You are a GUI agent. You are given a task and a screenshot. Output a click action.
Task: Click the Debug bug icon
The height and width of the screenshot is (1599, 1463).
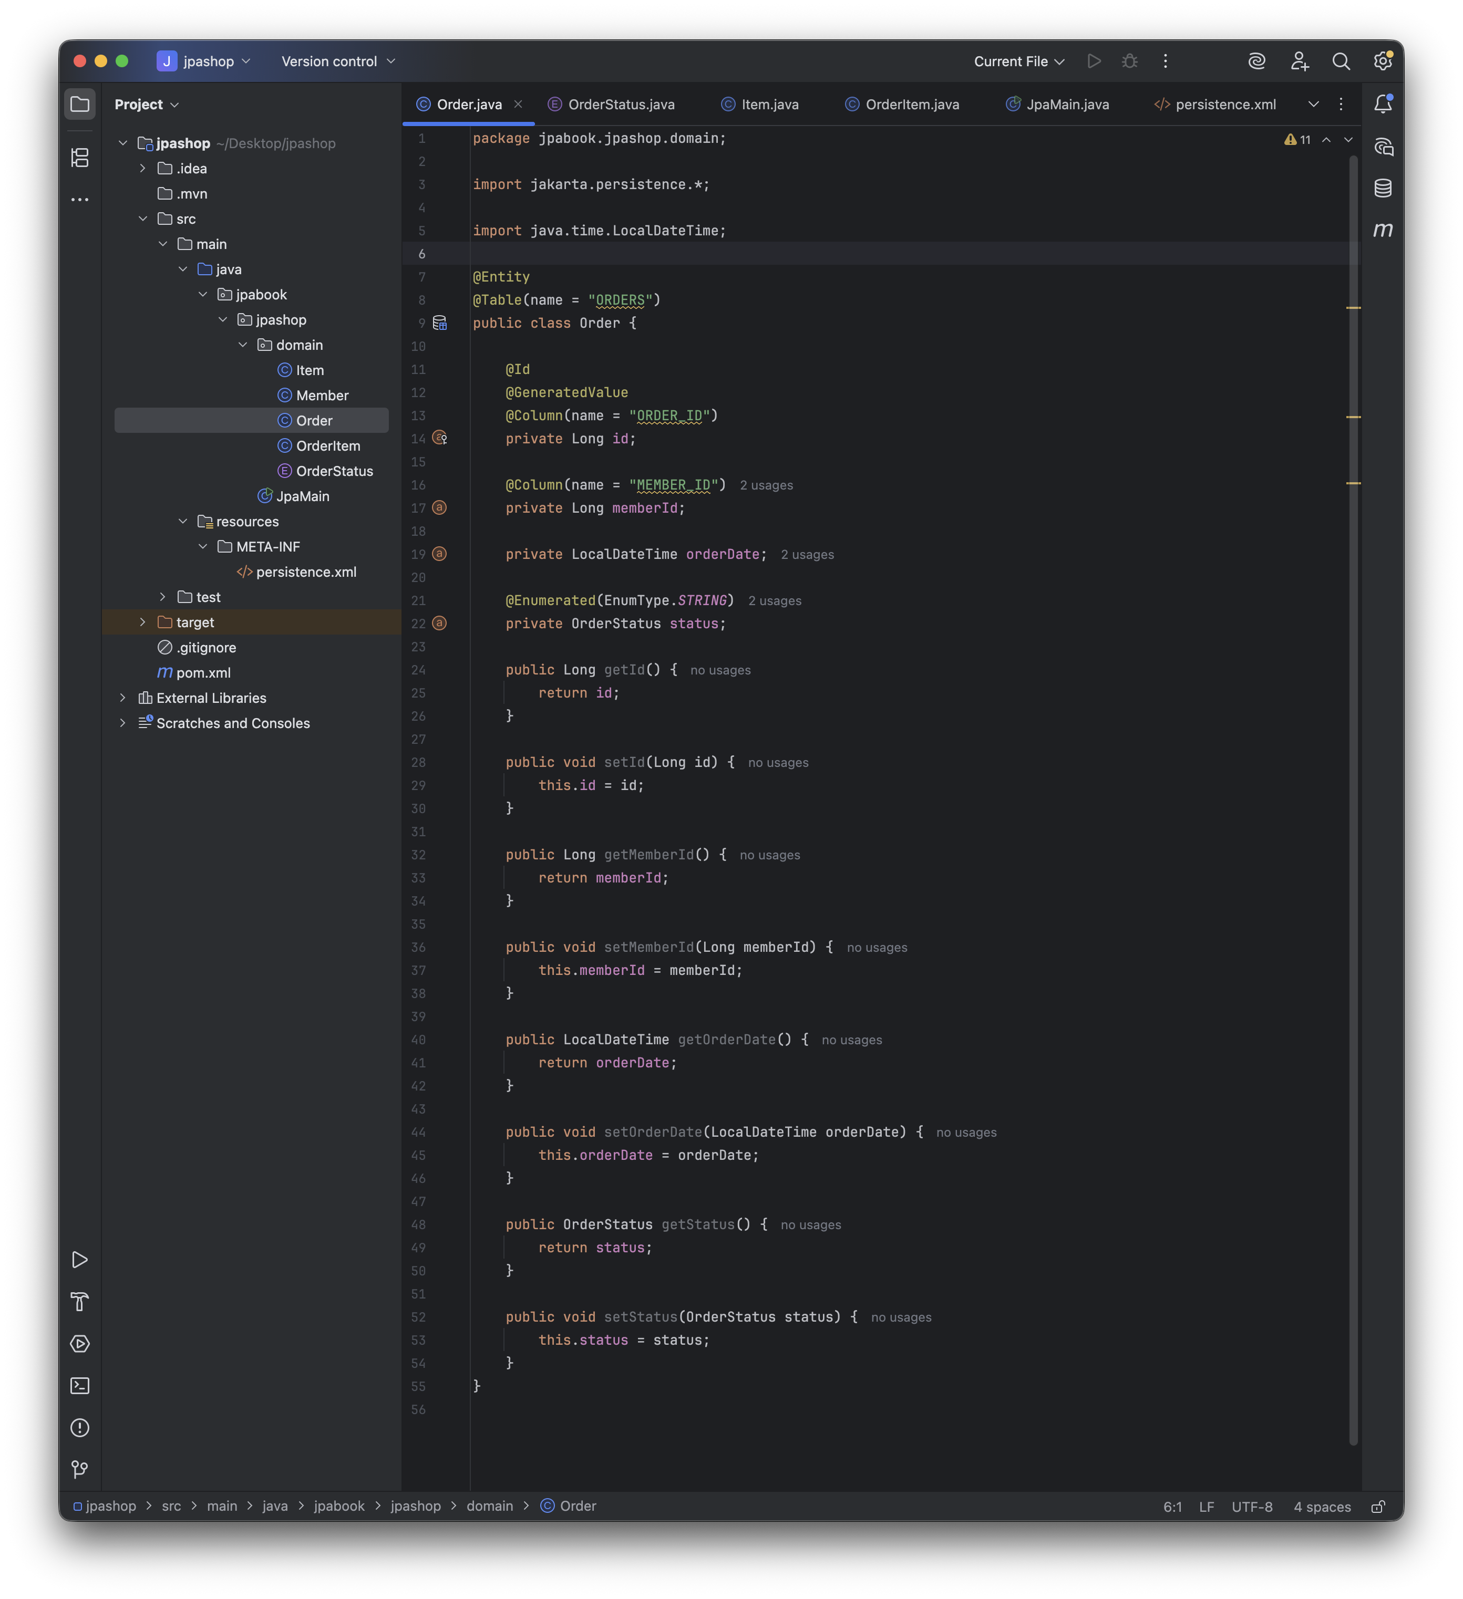tap(1130, 61)
